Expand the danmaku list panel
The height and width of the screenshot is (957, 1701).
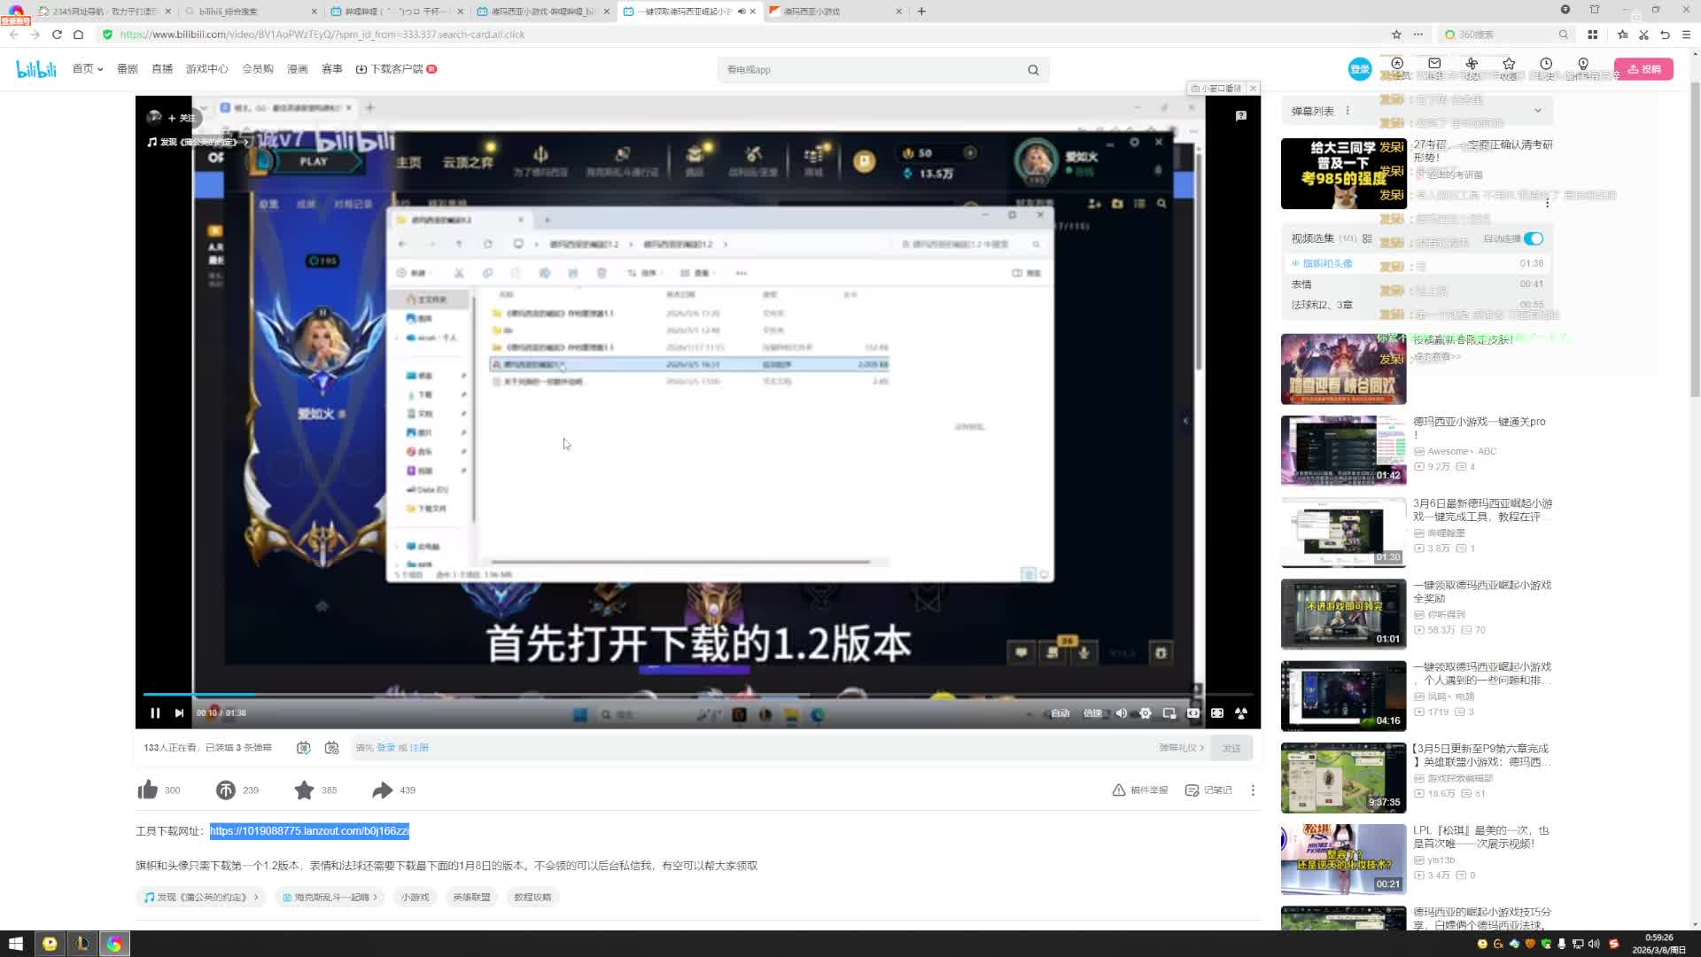coord(1537,111)
